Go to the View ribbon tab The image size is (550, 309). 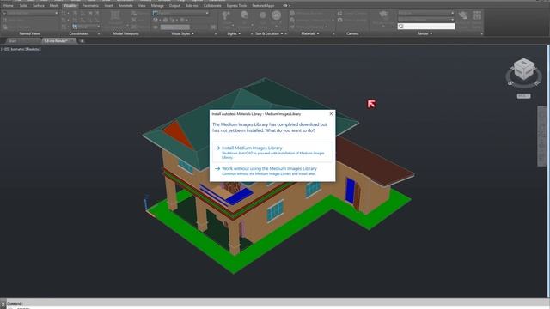[142, 6]
